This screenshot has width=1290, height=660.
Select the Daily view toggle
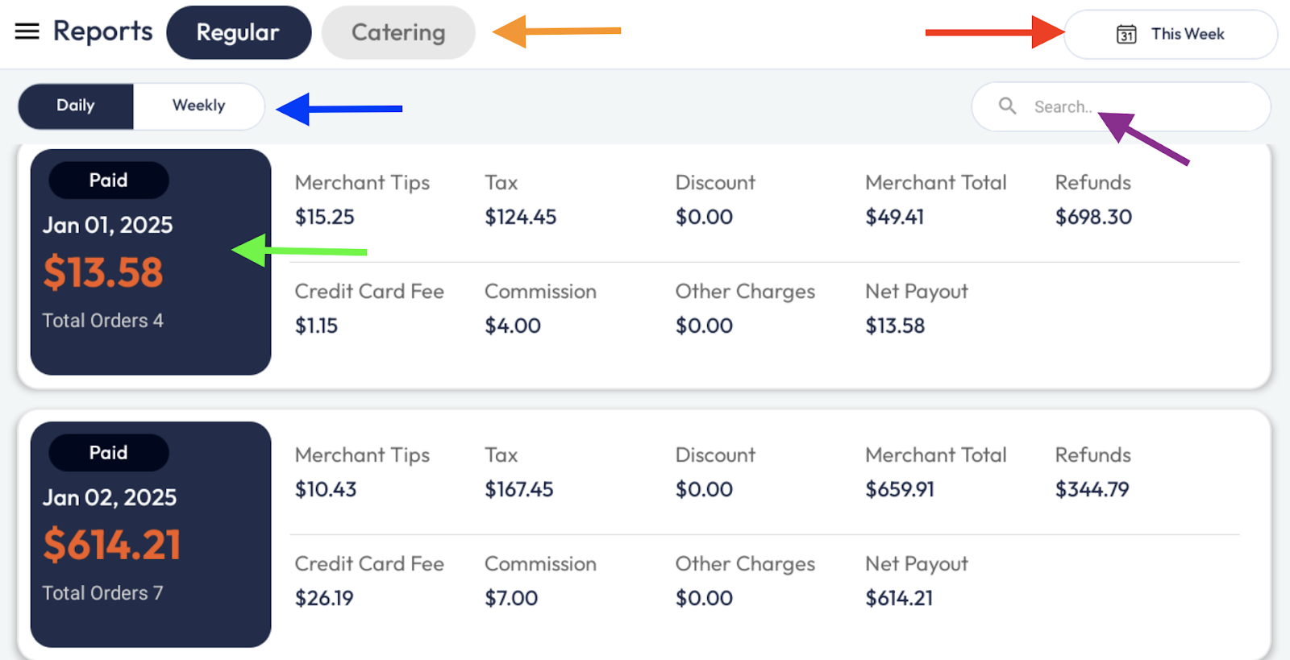tap(76, 106)
